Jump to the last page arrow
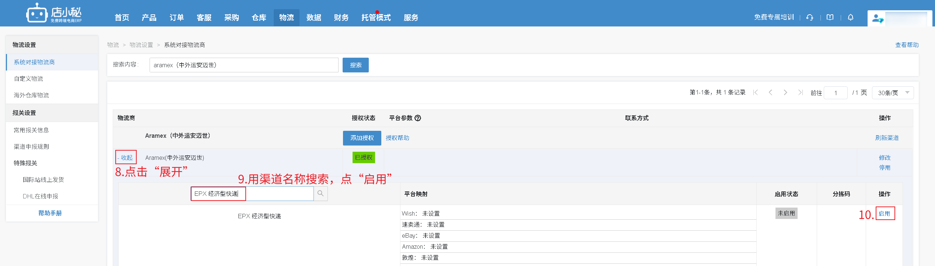This screenshot has width=935, height=266. click(x=800, y=93)
